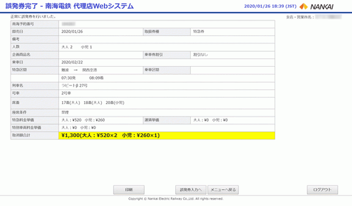
Task: Click arrival time 08:09着
Action: coord(96,78)
